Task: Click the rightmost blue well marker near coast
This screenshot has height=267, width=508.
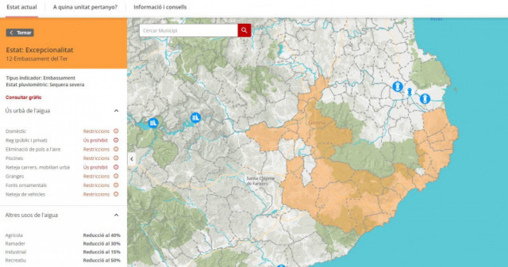Action: tap(425, 99)
